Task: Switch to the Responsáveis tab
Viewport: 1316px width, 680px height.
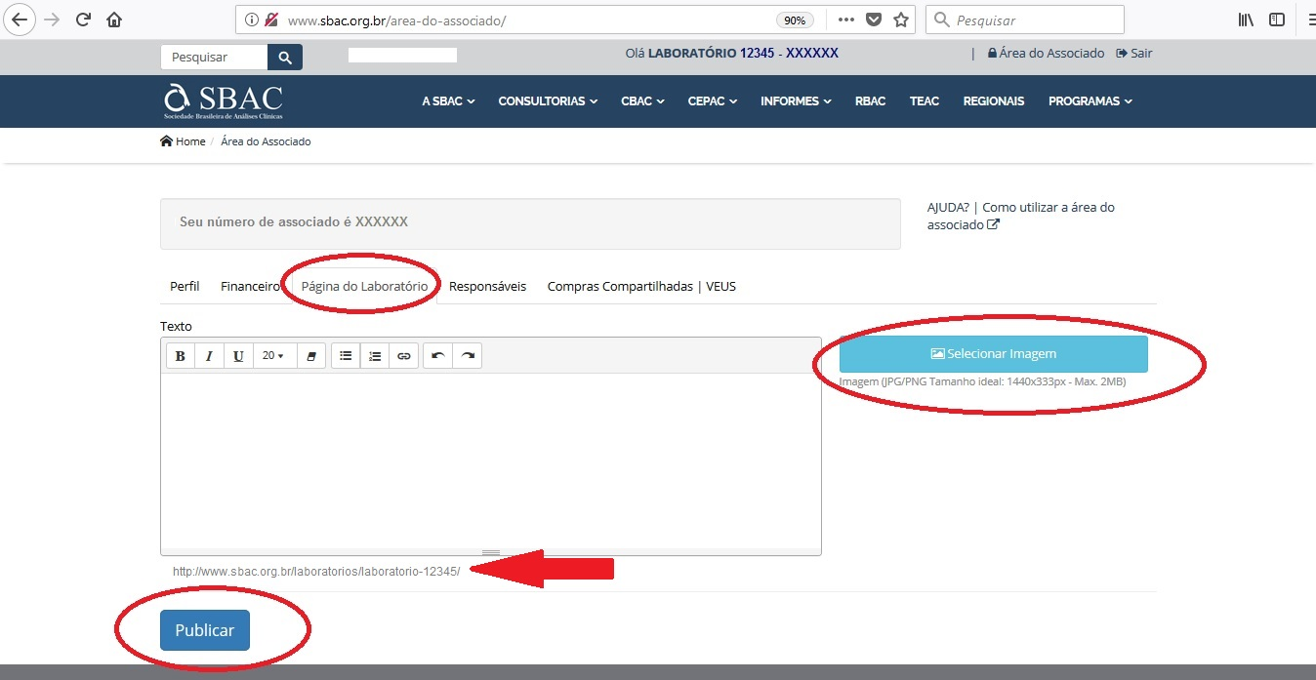Action: pos(487,286)
